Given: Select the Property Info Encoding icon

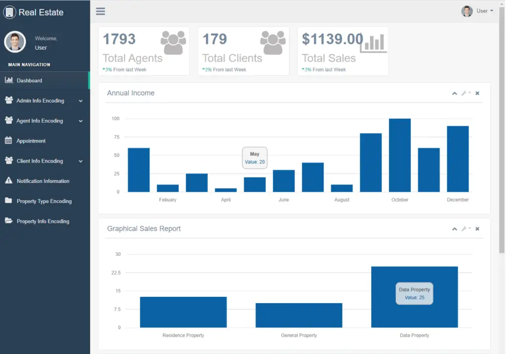Looking at the screenshot, I should click(x=10, y=221).
